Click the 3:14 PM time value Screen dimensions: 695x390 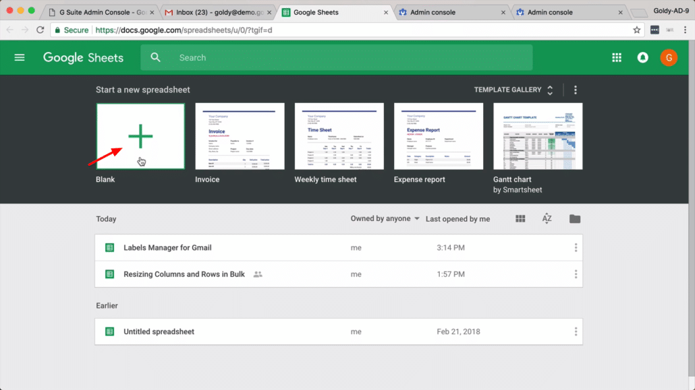[451, 247]
